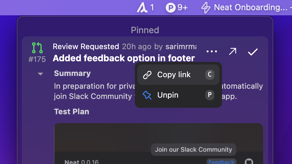Screen dimensions: 292x164
Task: Click the lightning bolt Neat Onboarding icon
Action: pos(206,8)
